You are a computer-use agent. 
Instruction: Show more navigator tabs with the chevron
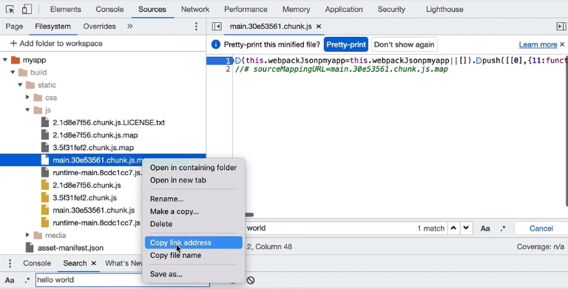(130, 26)
